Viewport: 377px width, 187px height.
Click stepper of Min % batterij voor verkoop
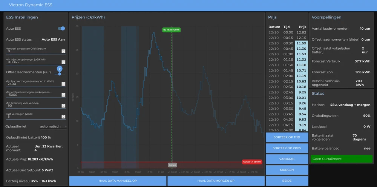point(63,106)
